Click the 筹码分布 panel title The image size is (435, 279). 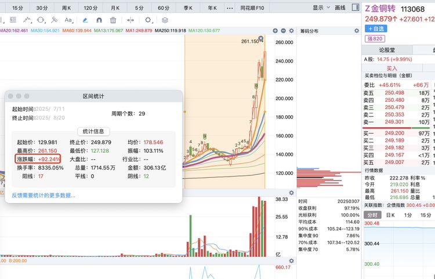309,31
